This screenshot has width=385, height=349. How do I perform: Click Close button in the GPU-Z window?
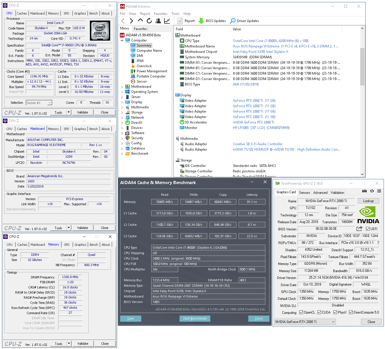[371, 322]
